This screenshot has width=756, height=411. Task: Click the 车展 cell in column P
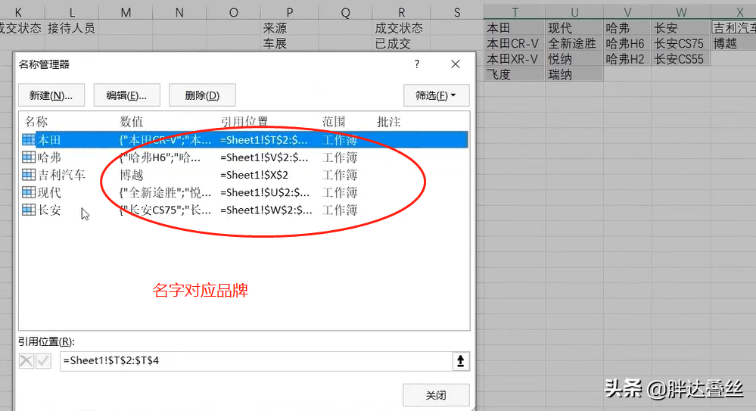click(289, 43)
